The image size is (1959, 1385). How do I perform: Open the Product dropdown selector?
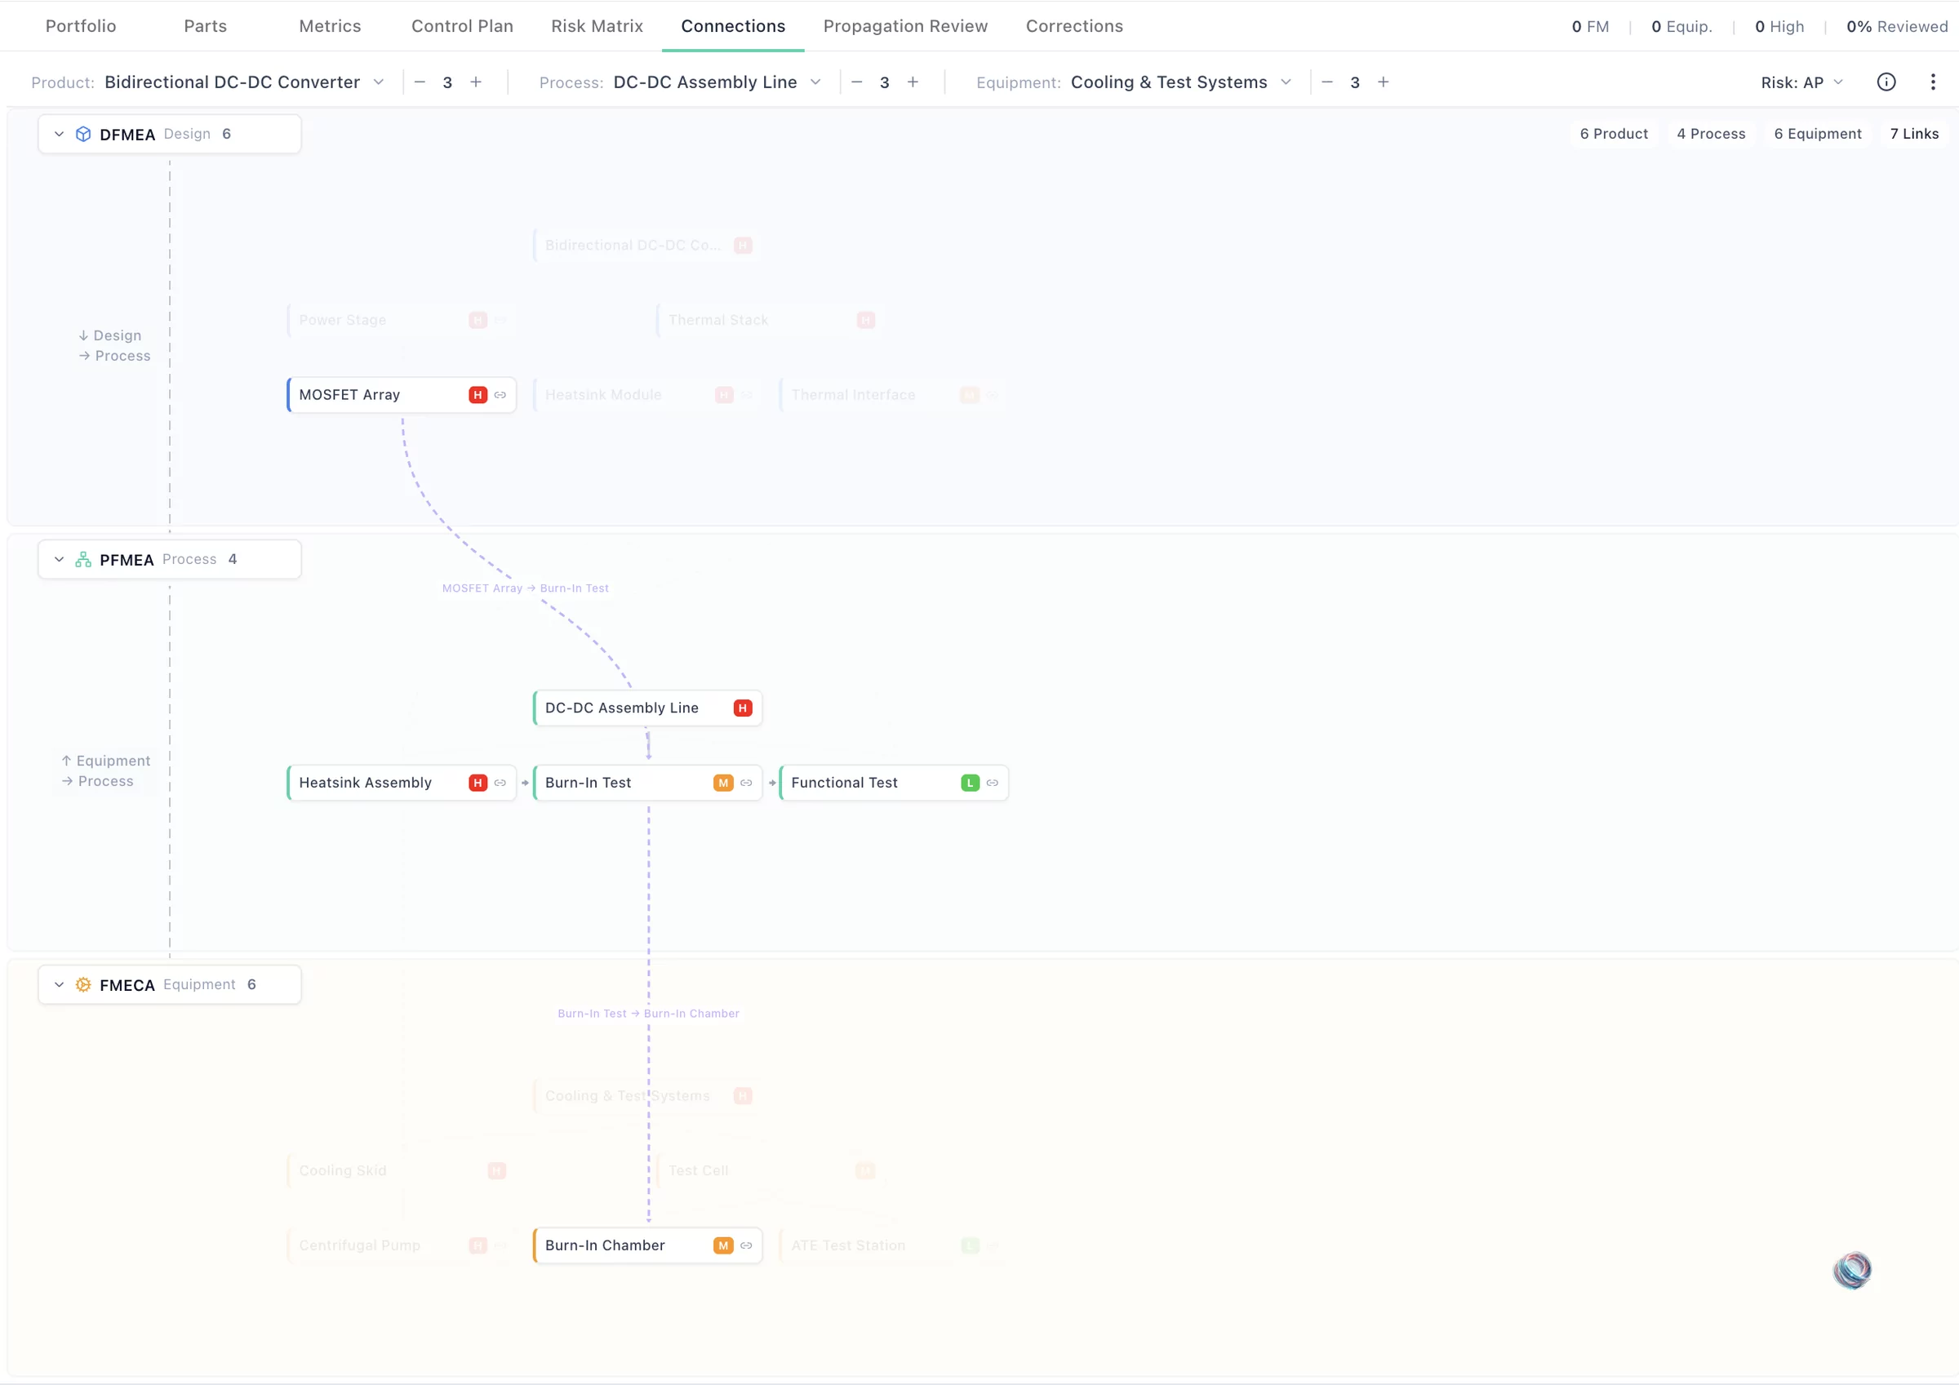[x=244, y=82]
